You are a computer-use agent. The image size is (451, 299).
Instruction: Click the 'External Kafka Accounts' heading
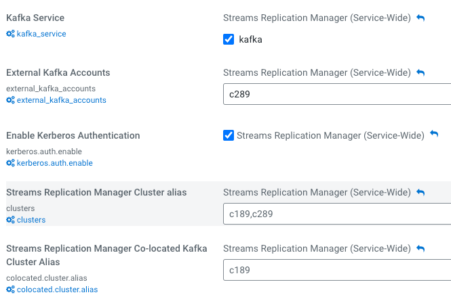pyautogui.click(x=58, y=72)
